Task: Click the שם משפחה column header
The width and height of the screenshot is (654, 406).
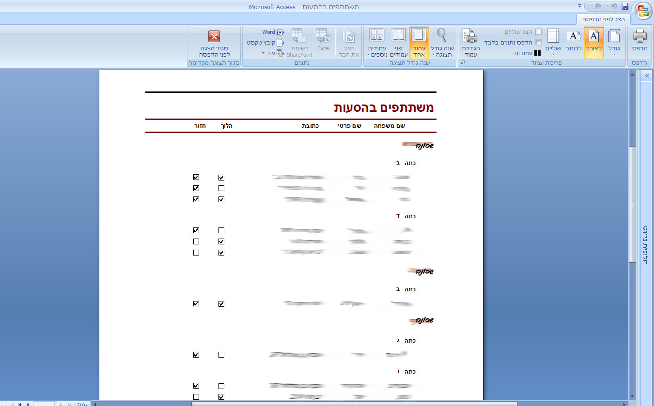Action: click(x=389, y=126)
